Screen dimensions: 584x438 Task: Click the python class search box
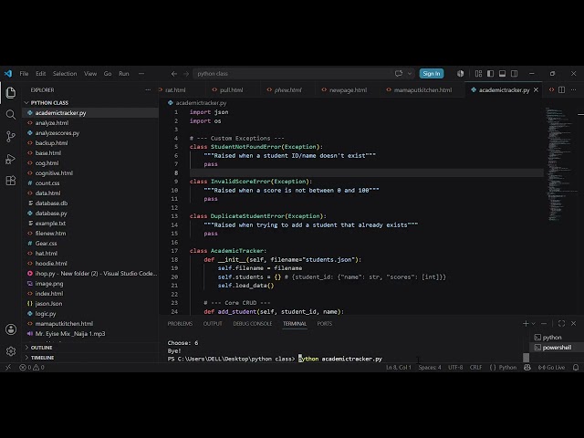coord(292,74)
